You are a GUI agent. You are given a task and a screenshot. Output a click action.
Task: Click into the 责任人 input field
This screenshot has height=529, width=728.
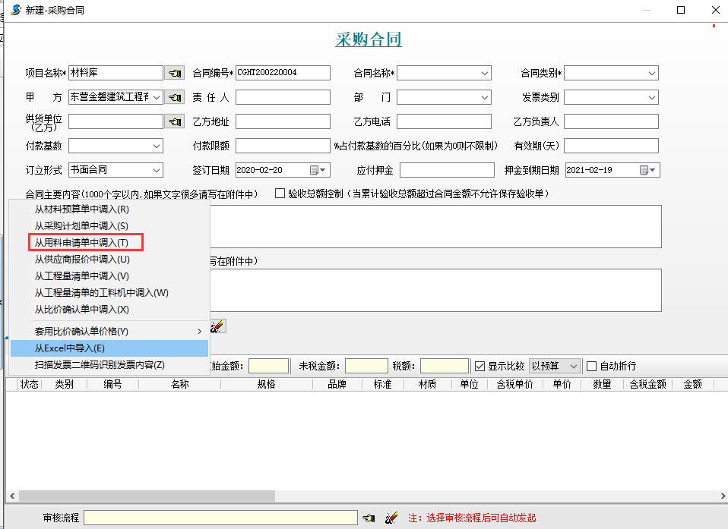pyautogui.click(x=283, y=97)
